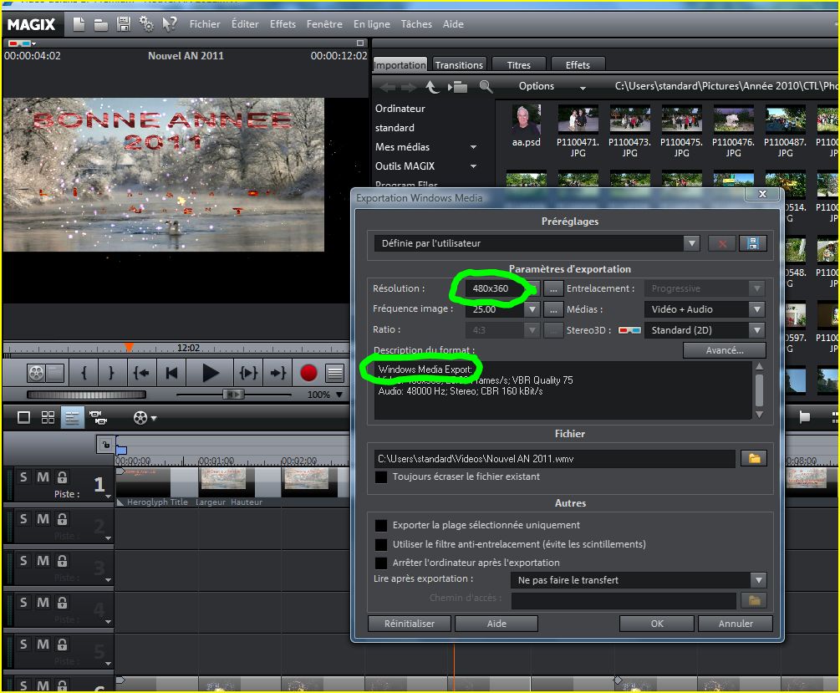Switch to the Titres tab
The image size is (840, 693).
click(518, 65)
